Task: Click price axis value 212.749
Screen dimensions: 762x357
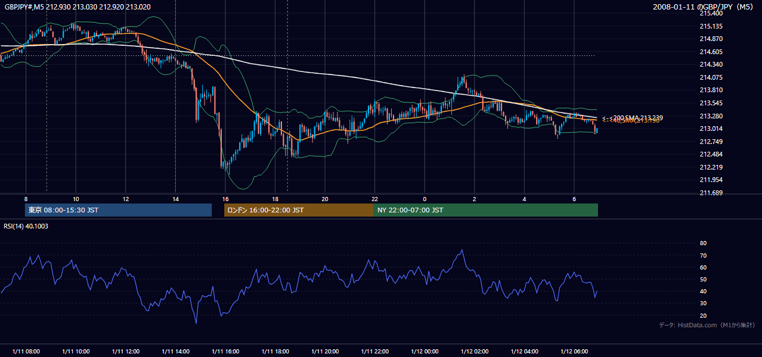Action: [711, 142]
